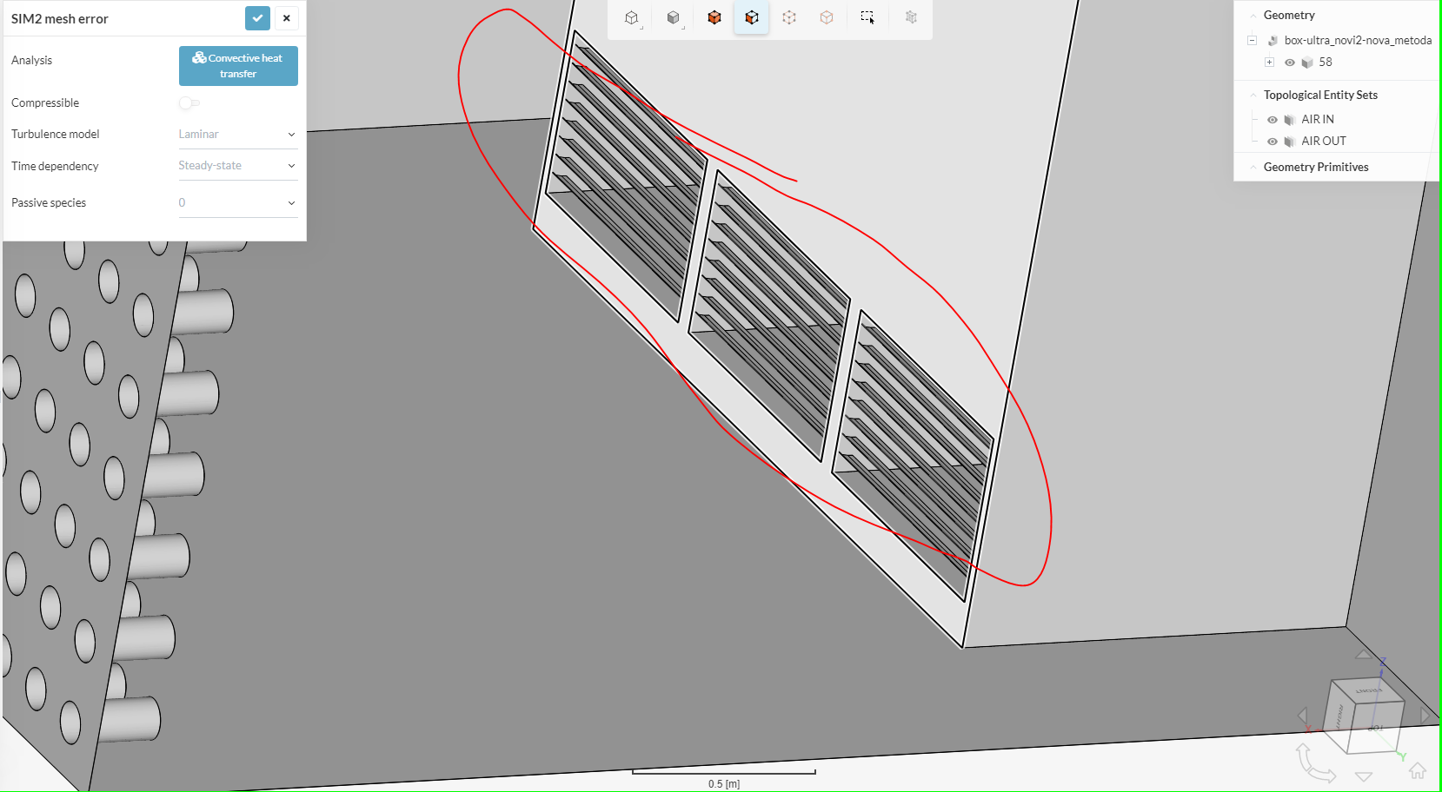Collapse the Geometry section caret

pos(1253,16)
